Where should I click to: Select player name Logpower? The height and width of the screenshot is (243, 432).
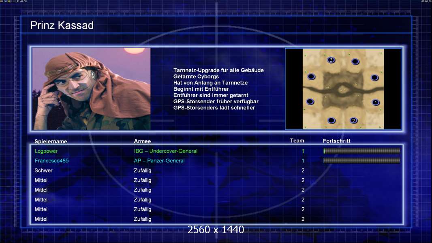pos(46,151)
